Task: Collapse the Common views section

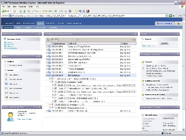Action: click(x=38, y=39)
